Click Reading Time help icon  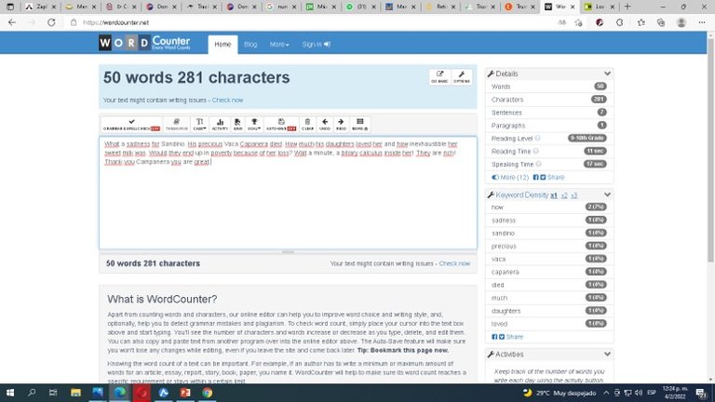[536, 151]
